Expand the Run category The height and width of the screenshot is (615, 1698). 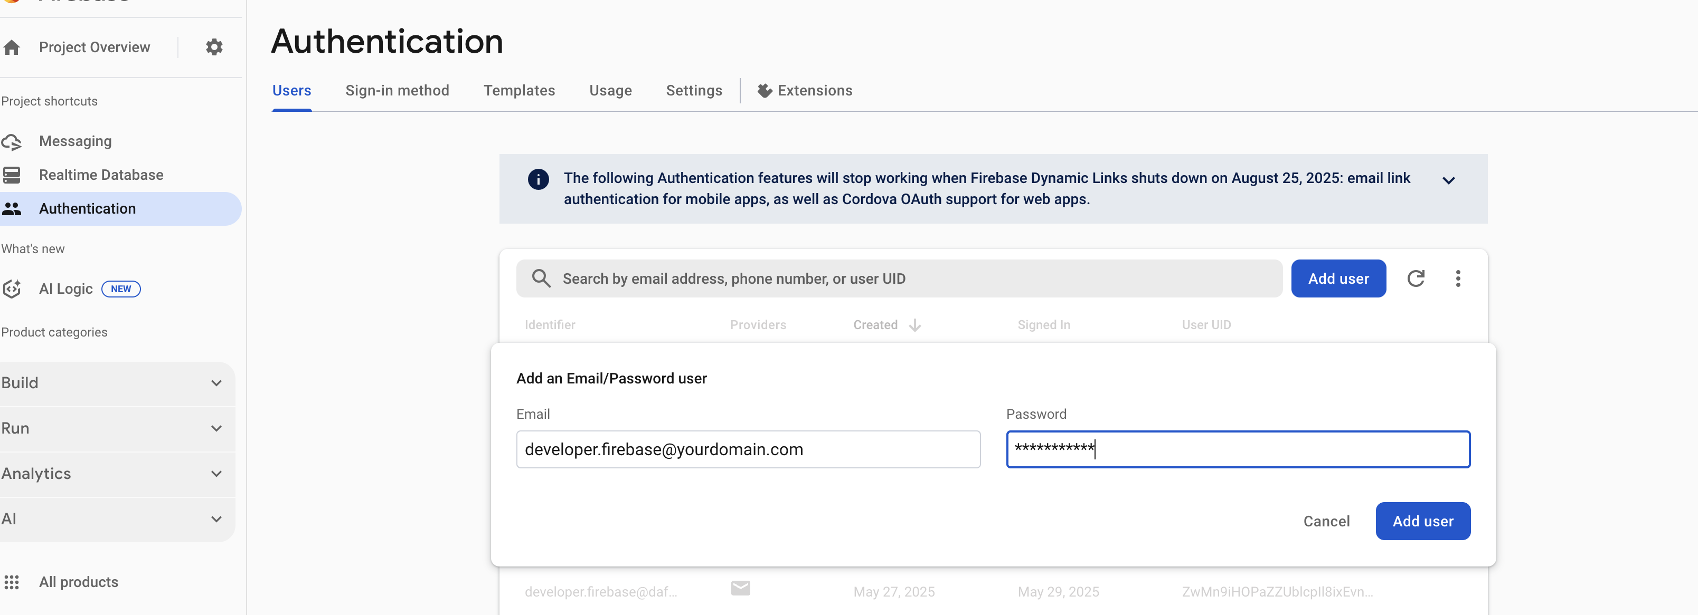pyautogui.click(x=215, y=429)
